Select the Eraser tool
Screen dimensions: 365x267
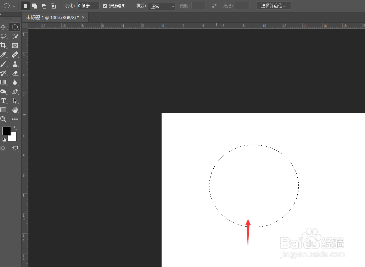pos(15,73)
